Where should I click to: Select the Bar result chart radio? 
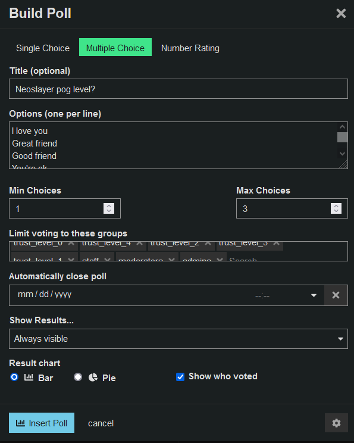click(14, 377)
